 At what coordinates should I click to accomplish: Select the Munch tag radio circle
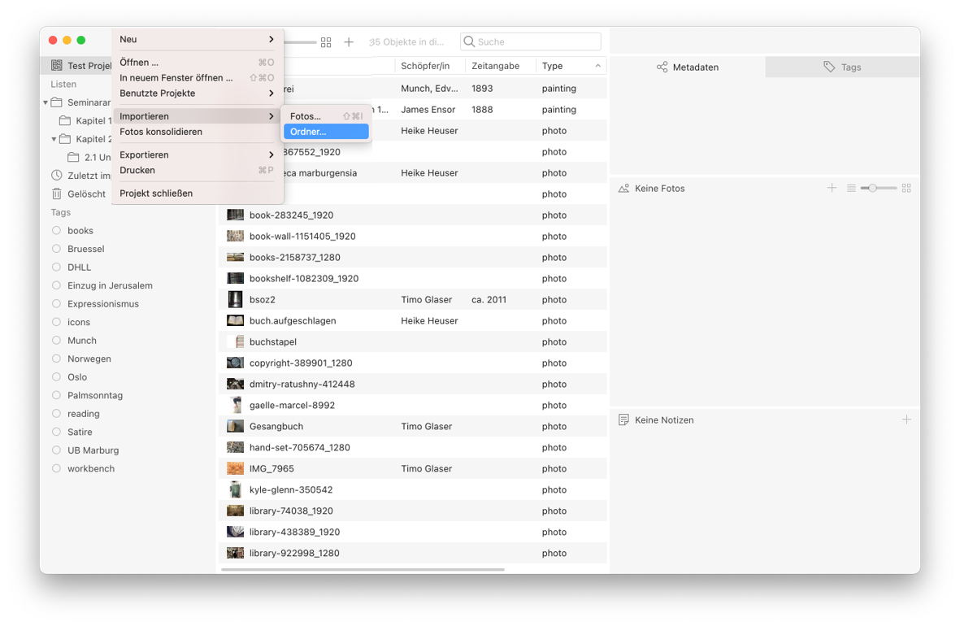[56, 341]
